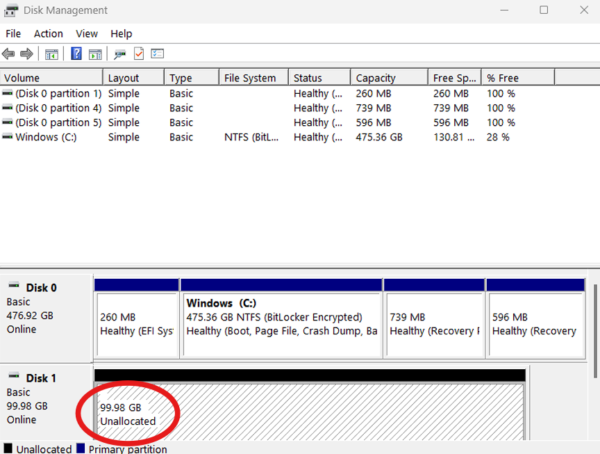Click the Forward navigation arrow icon
The width and height of the screenshot is (600, 454).
[26, 54]
